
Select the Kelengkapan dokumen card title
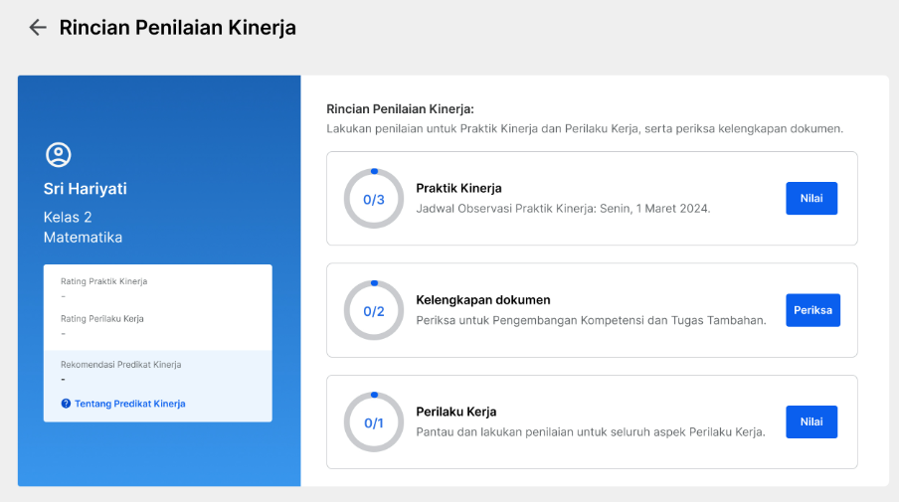click(x=482, y=300)
